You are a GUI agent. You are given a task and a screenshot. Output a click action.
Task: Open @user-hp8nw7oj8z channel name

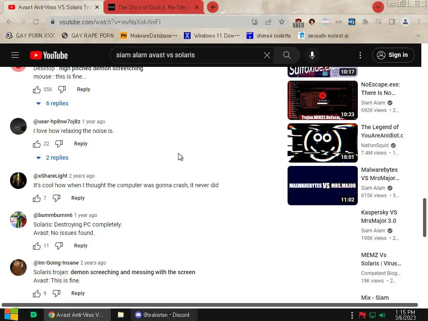(57, 122)
